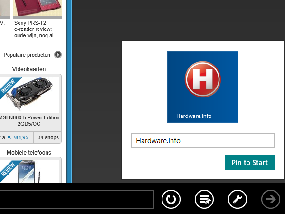Click the refresh page icon
The width and height of the screenshot is (285, 214).
(x=171, y=199)
